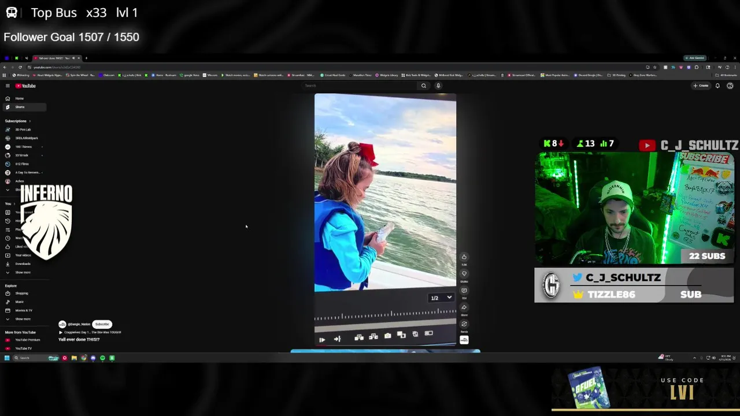Screen dimensions: 740x416
Task: Remix this Short
Action: pos(464,324)
